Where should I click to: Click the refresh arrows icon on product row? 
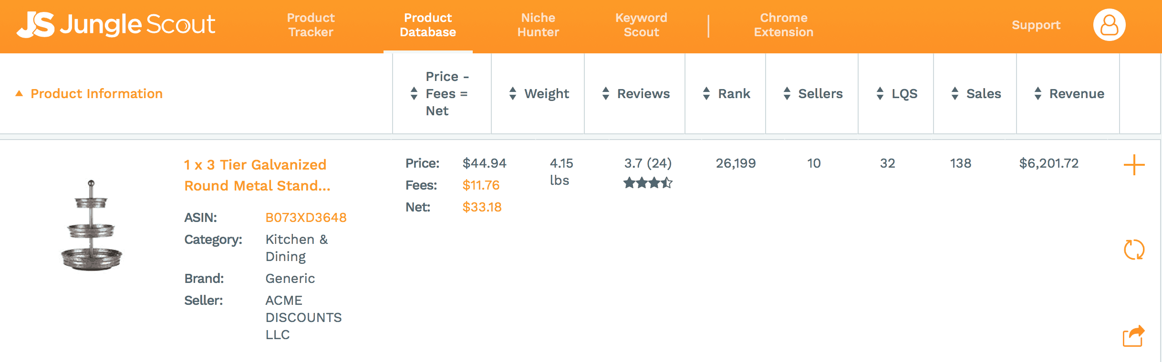(1134, 250)
